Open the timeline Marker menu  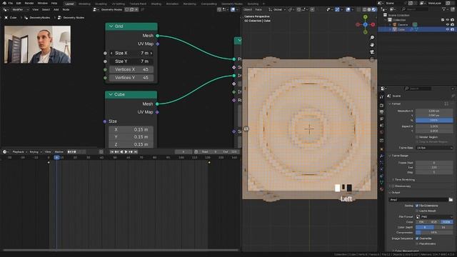(x=59, y=152)
